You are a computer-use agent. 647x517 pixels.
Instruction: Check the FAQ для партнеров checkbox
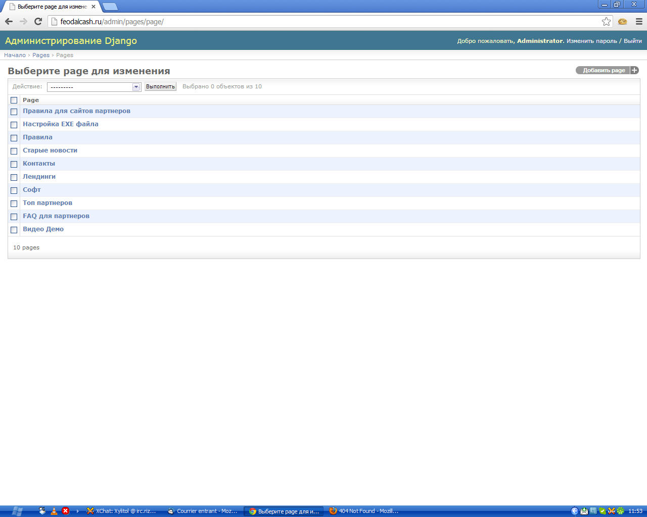pyautogui.click(x=14, y=217)
